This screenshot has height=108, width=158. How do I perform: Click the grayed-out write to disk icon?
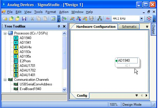point(91,19)
